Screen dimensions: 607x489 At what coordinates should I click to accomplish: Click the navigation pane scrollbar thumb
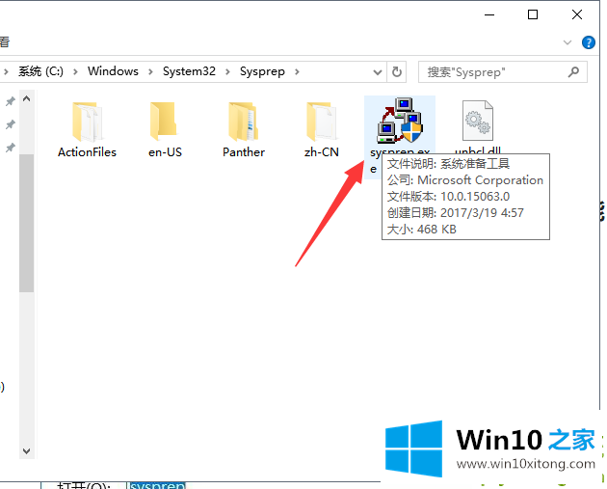point(26,223)
